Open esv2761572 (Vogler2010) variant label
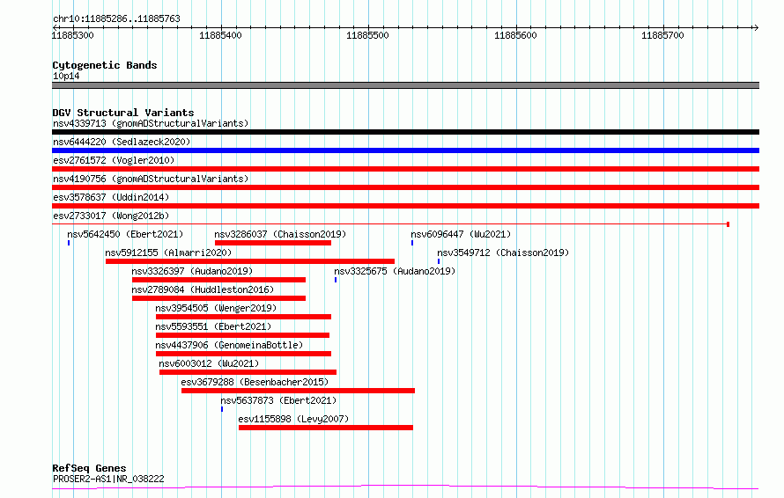 pos(114,160)
